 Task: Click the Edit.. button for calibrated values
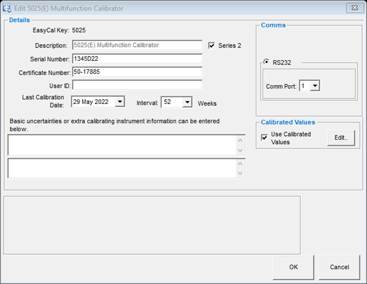340,138
